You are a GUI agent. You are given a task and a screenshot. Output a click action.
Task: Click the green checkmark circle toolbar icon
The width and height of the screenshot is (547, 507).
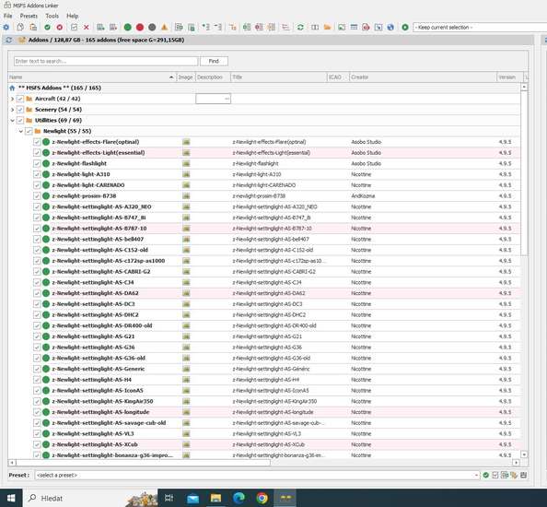point(47,28)
